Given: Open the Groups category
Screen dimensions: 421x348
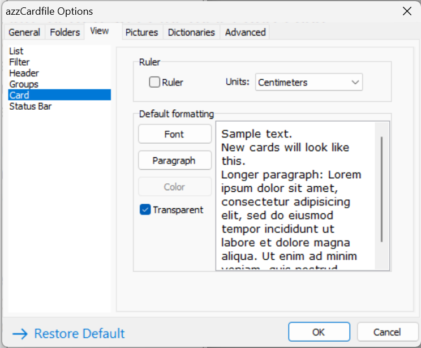Looking at the screenshot, I should click(59, 84).
